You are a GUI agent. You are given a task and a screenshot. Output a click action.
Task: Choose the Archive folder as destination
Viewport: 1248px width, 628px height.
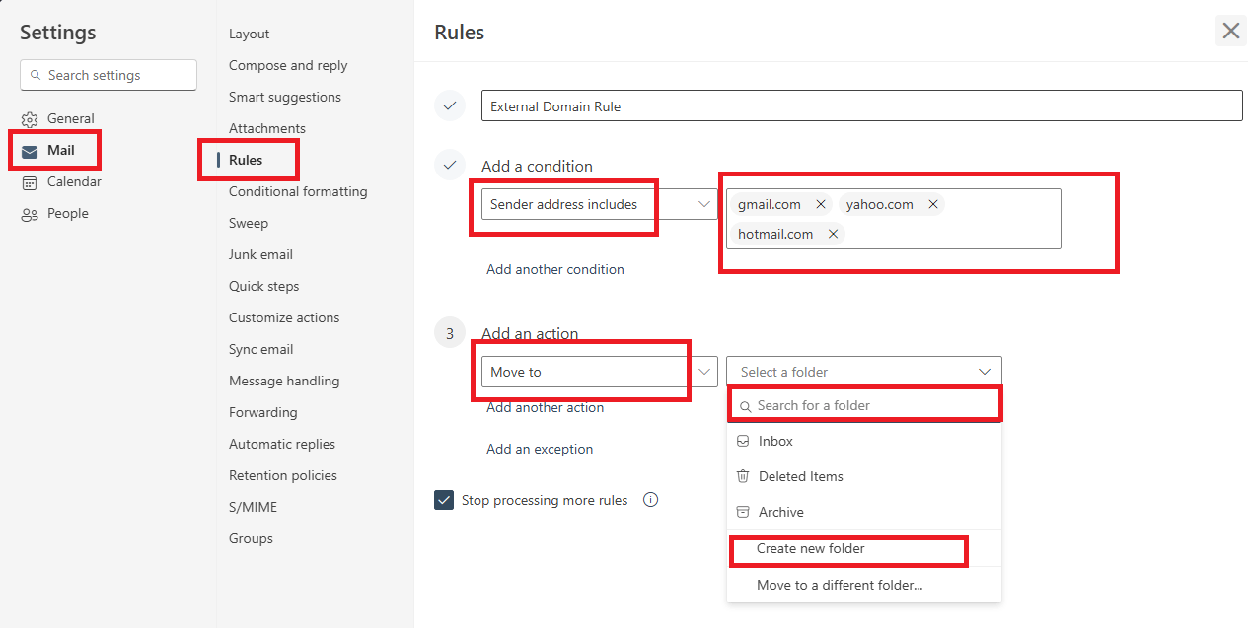(x=780, y=512)
